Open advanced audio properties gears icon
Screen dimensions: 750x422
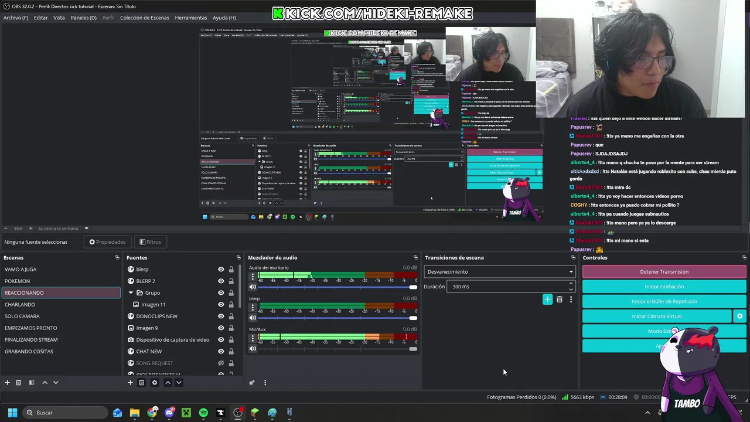pos(252,383)
